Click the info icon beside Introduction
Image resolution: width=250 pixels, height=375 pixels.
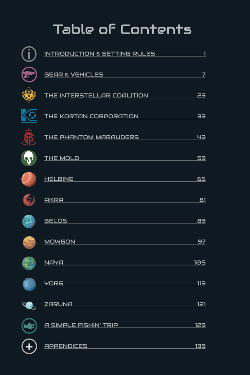29,54
